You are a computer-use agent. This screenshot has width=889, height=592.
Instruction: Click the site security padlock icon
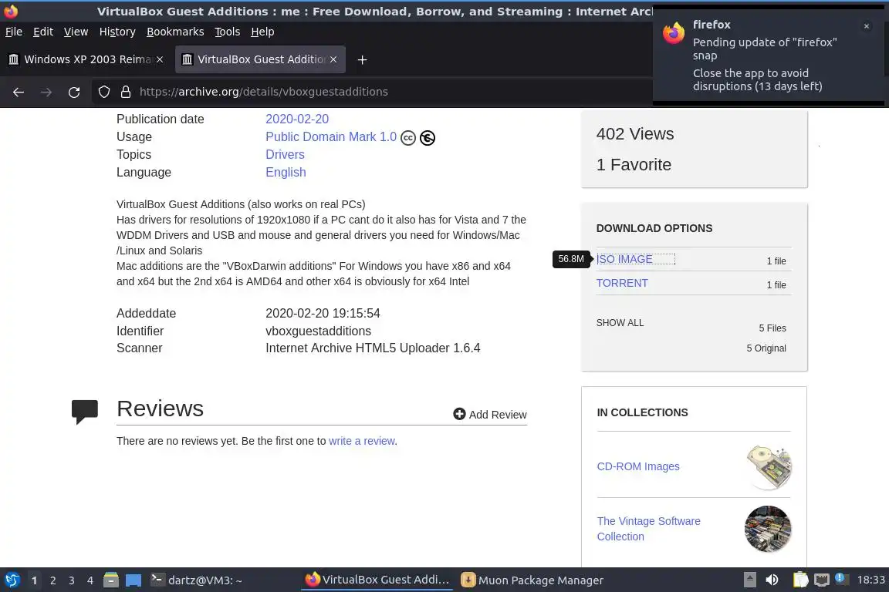pyautogui.click(x=125, y=92)
